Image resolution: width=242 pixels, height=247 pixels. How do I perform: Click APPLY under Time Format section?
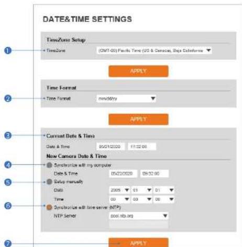(x=138, y=120)
